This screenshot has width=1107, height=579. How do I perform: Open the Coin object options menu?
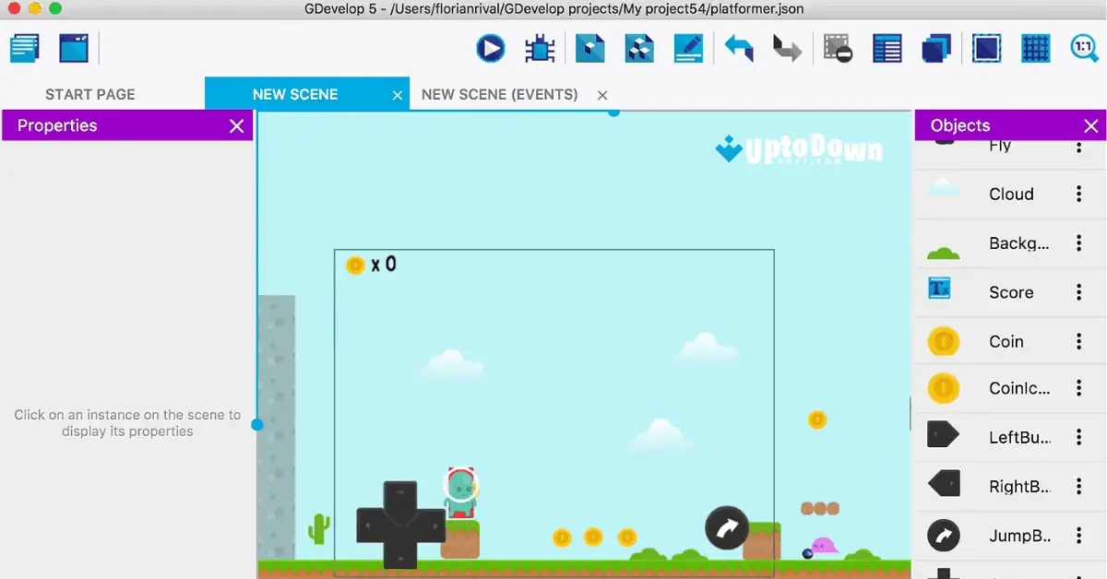pos(1077,341)
